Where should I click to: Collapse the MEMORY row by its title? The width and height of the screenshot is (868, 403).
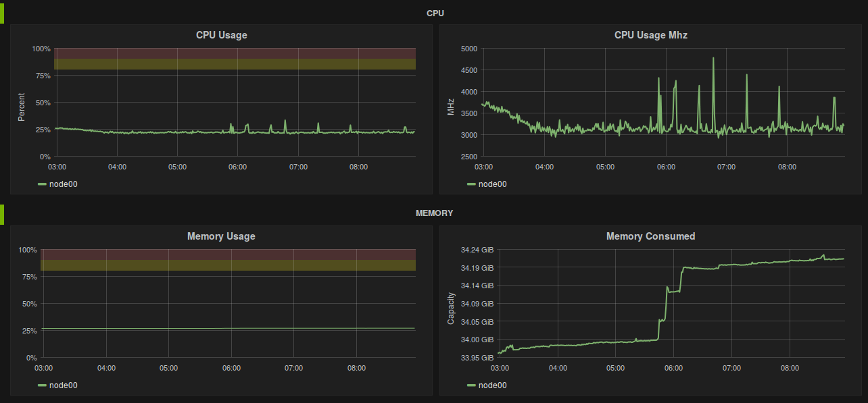click(x=434, y=213)
